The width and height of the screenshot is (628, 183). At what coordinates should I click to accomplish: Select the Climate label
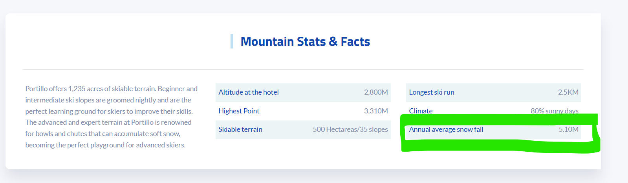pos(421,111)
